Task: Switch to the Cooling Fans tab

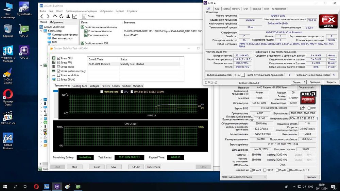Action: pos(80,86)
